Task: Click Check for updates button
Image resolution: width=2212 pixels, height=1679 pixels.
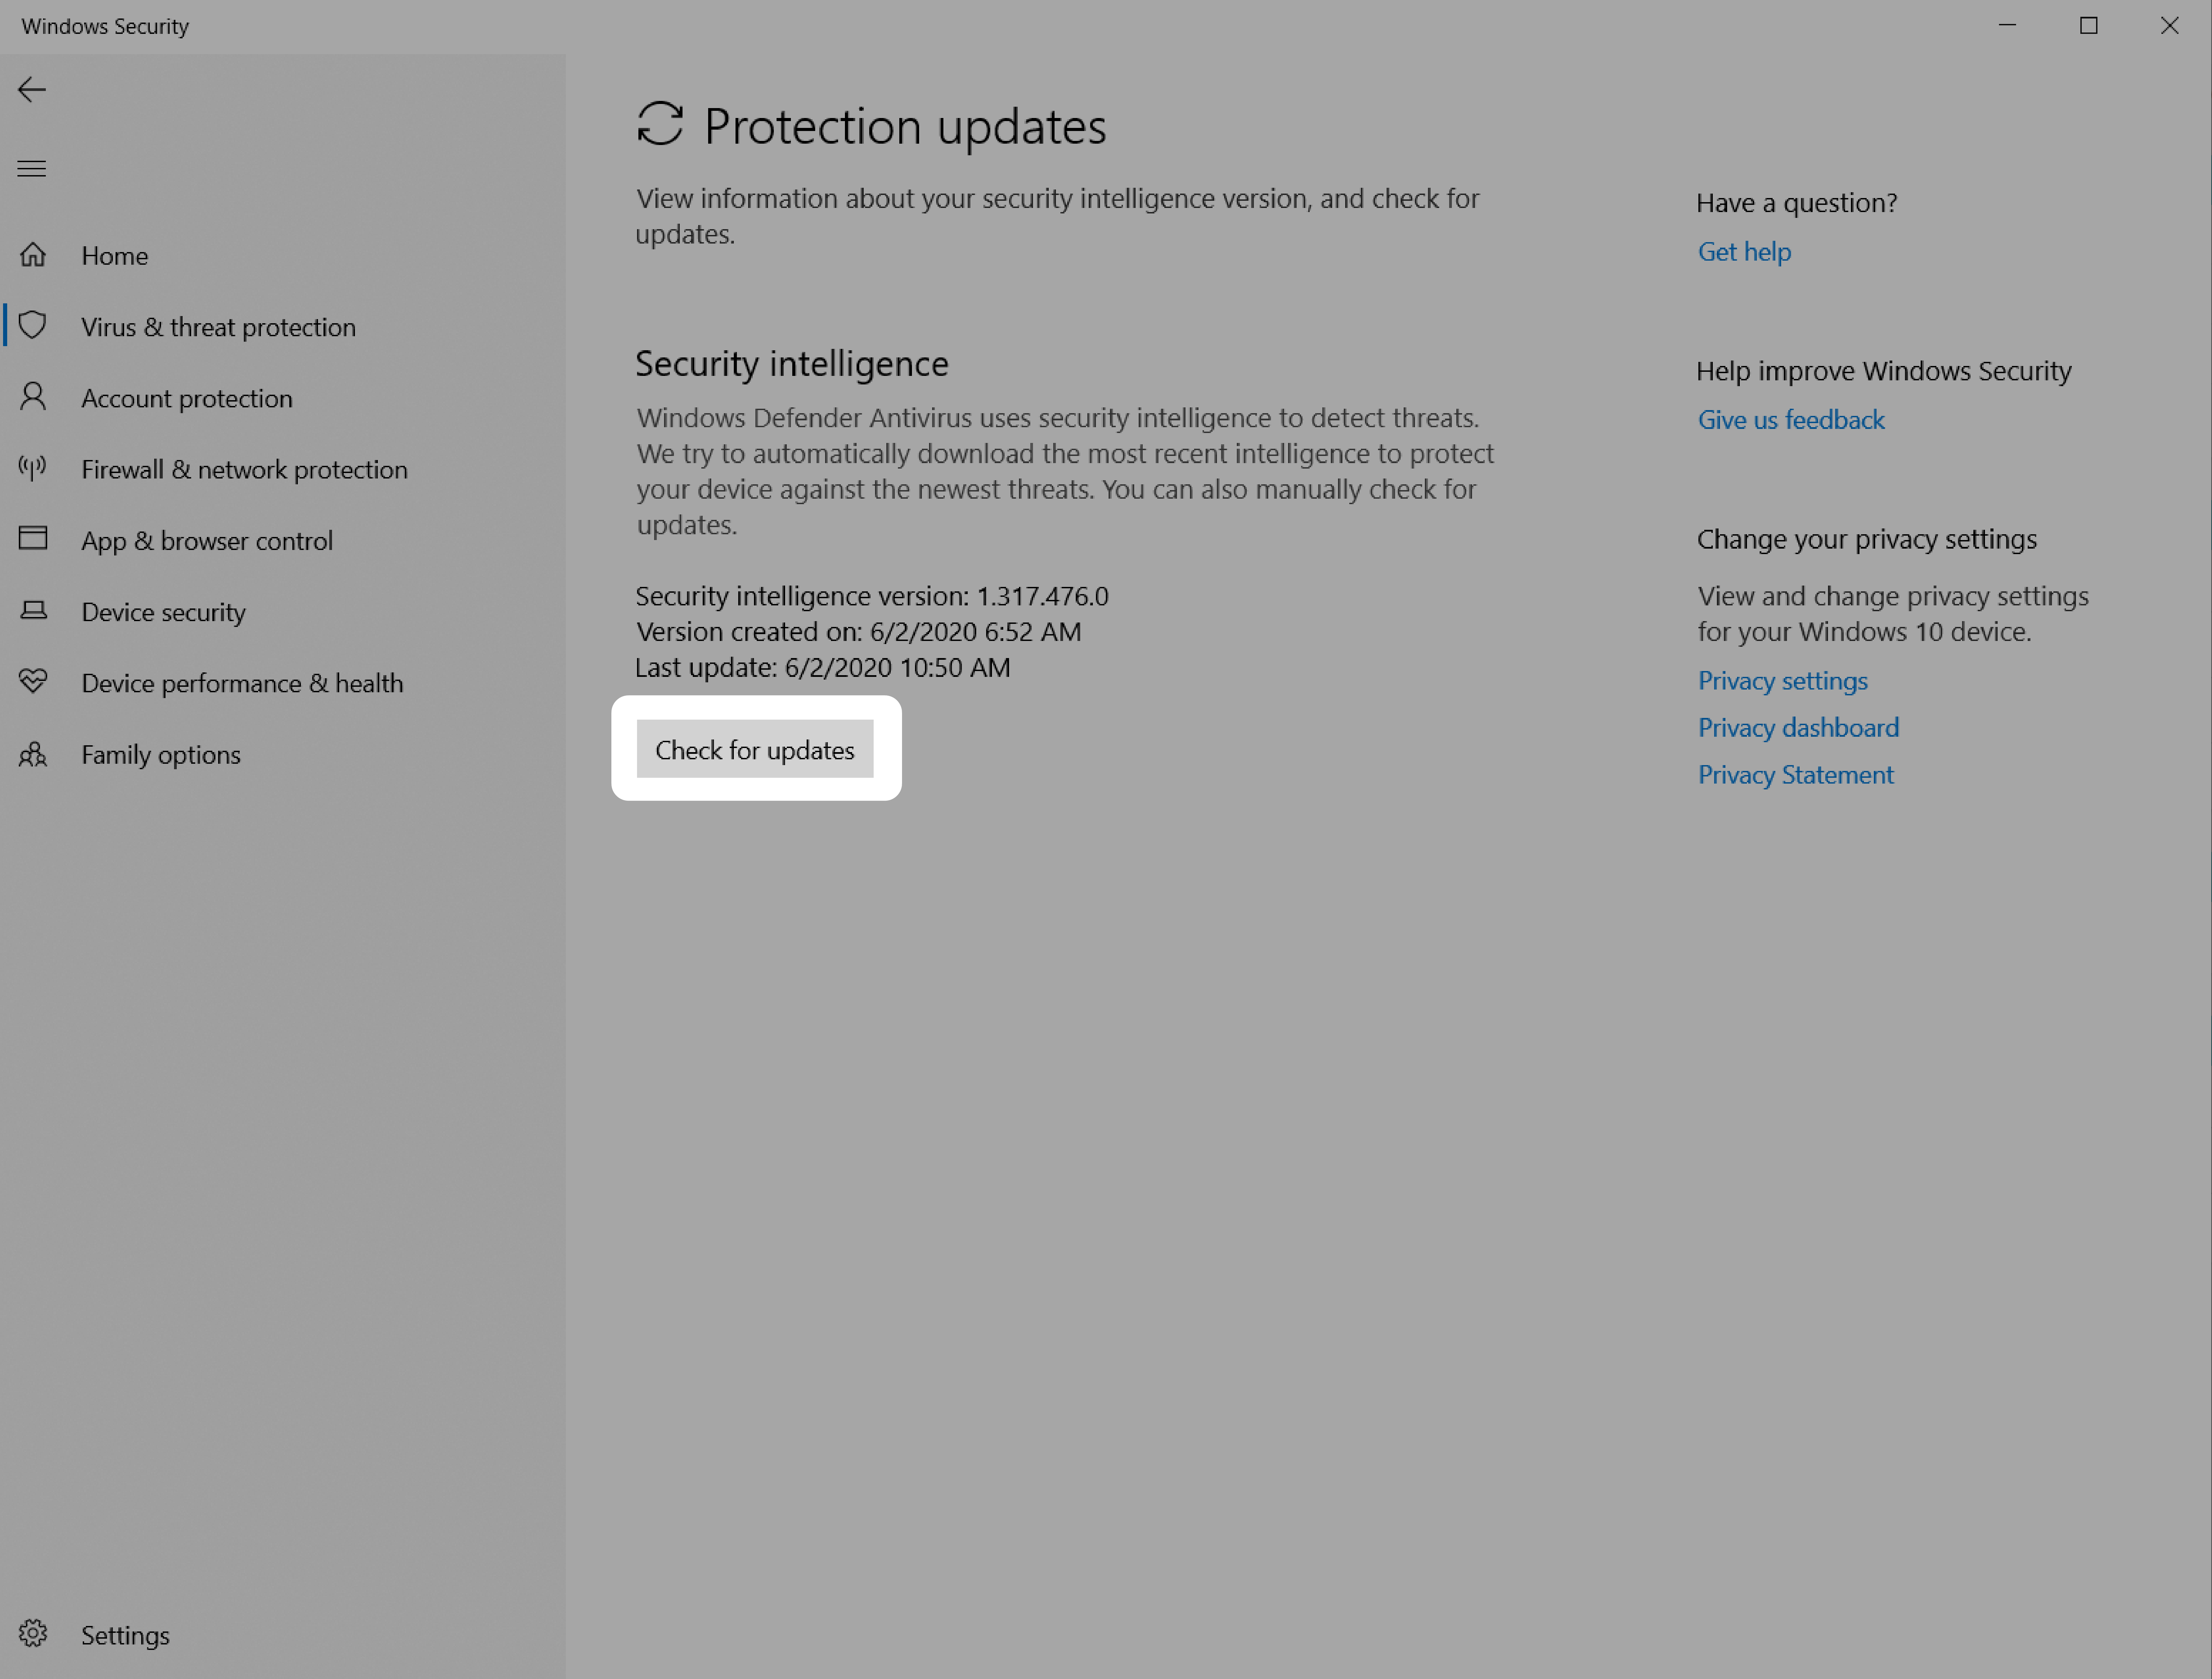Action: (754, 748)
